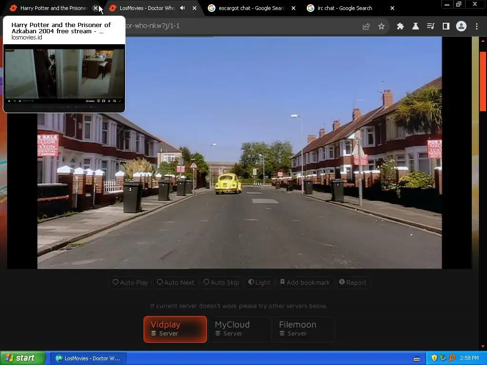Switch to the MyCloud server

click(x=240, y=329)
